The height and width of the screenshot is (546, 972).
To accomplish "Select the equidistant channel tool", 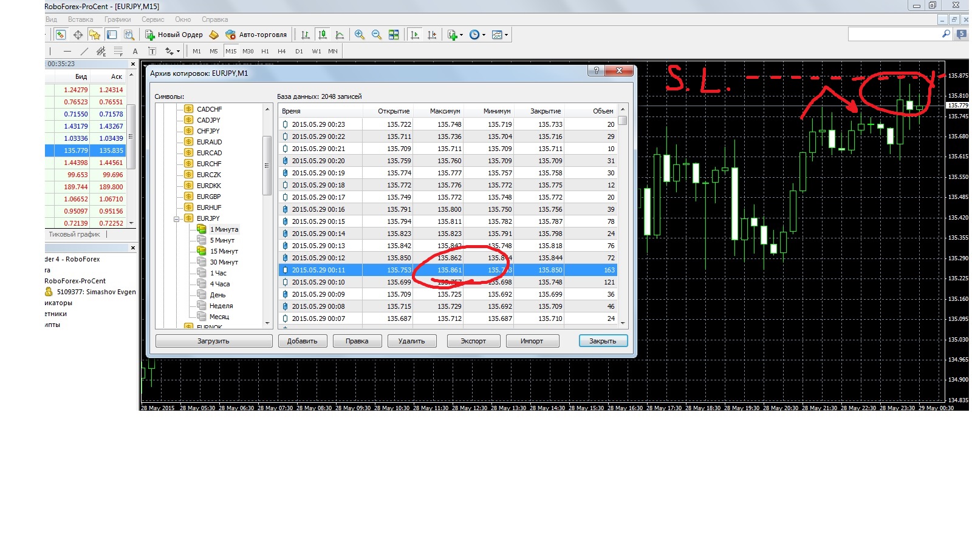I will pyautogui.click(x=101, y=51).
